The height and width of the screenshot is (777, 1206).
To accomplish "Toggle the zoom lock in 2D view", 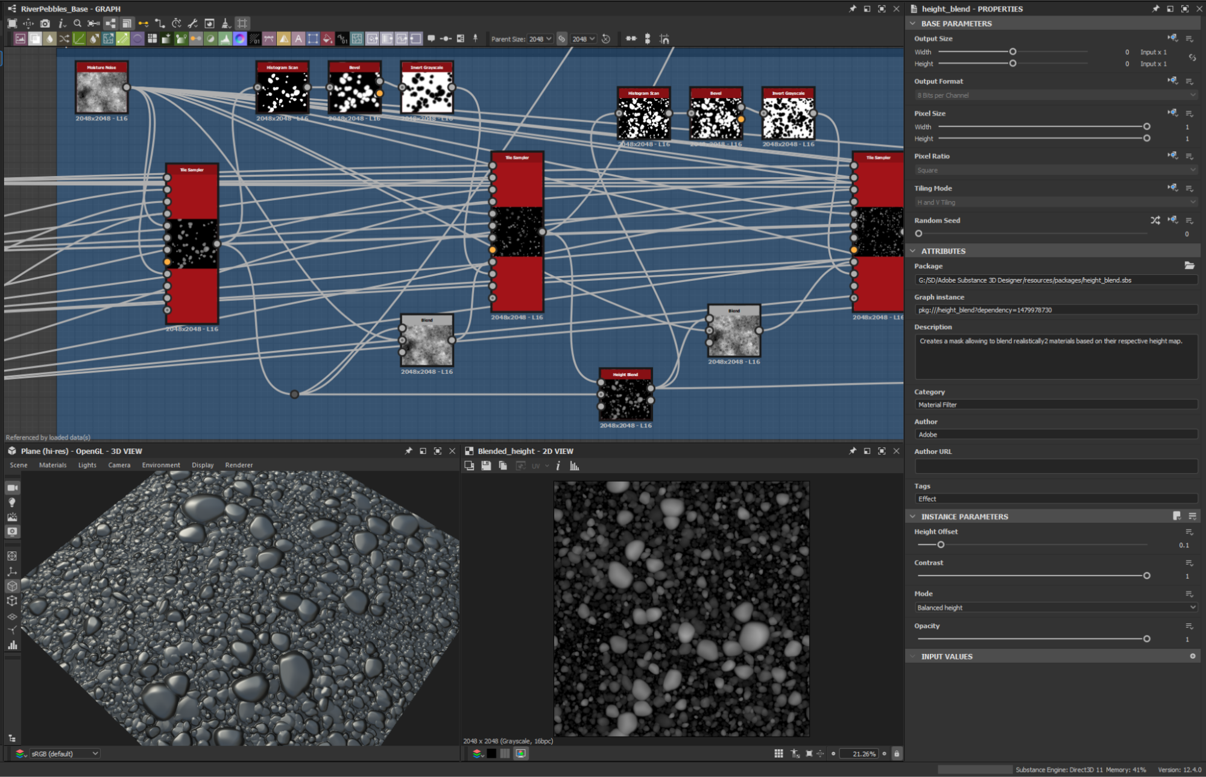I will tap(897, 753).
